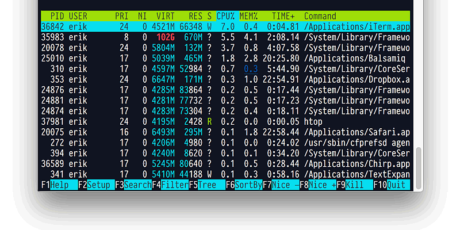Click F9 Kill in the footer
The width and height of the screenshot is (460, 230).
pyautogui.click(x=355, y=185)
